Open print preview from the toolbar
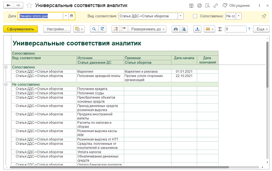 (x=184, y=29)
